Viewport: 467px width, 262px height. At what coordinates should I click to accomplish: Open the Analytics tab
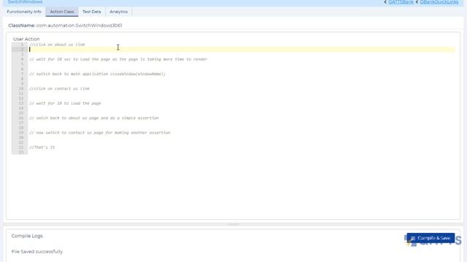118,12
